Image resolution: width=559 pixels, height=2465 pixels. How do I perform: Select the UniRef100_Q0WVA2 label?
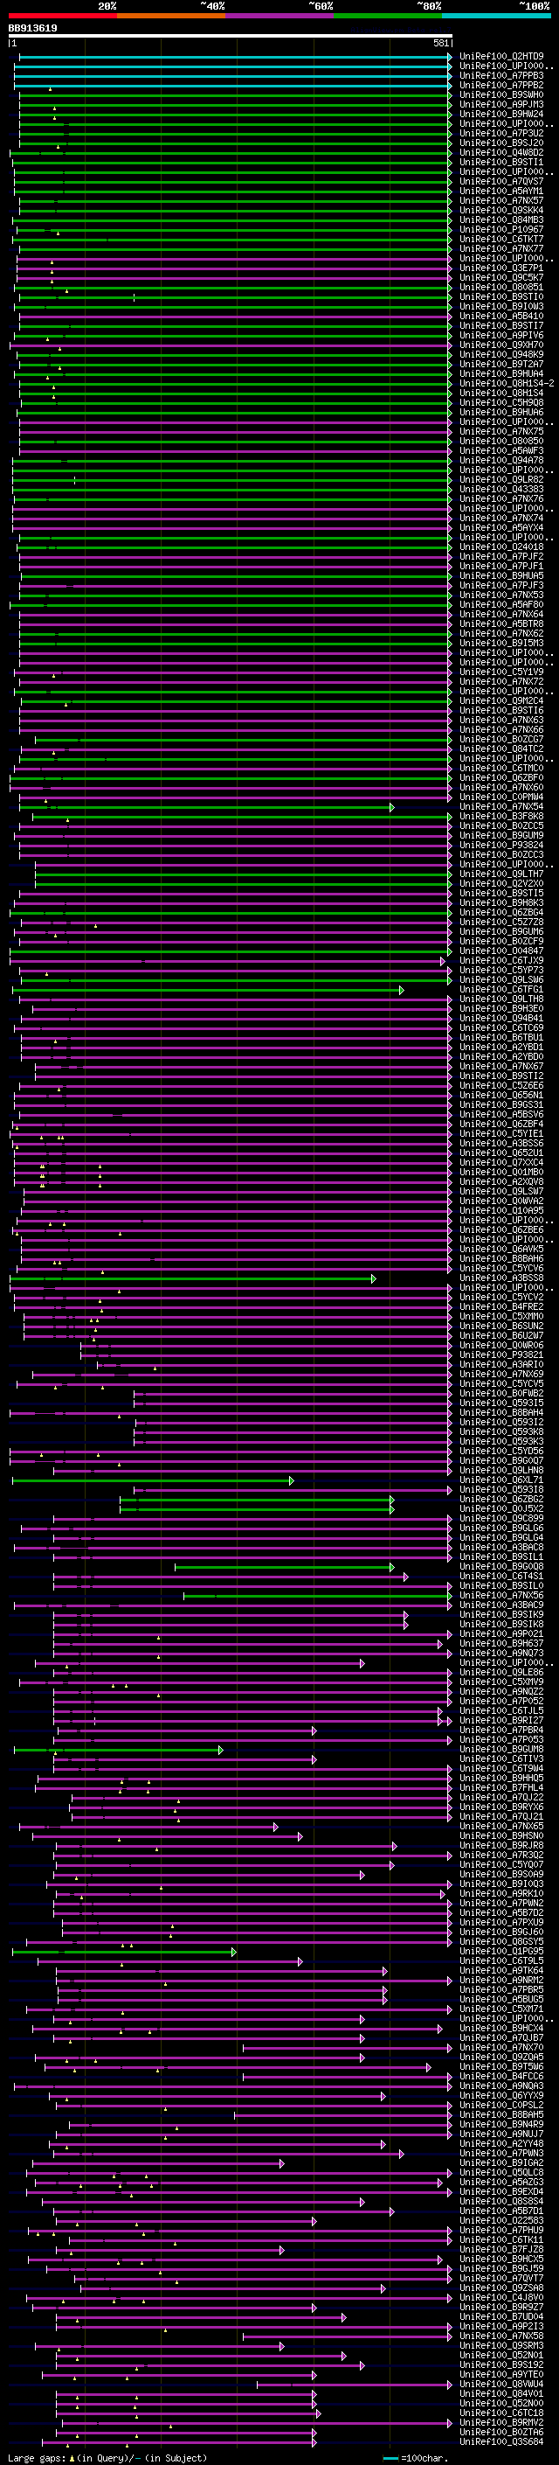pos(501,1201)
